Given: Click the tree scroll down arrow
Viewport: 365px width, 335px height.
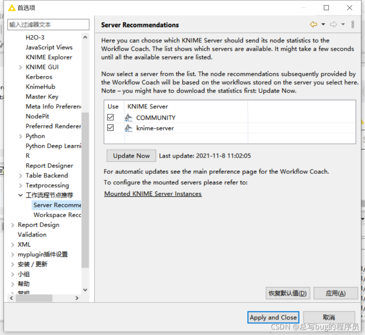Looking at the screenshot, I should 85,290.
